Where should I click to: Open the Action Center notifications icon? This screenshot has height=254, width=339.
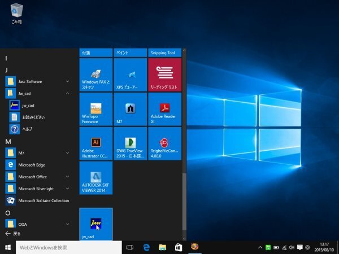click(299, 248)
